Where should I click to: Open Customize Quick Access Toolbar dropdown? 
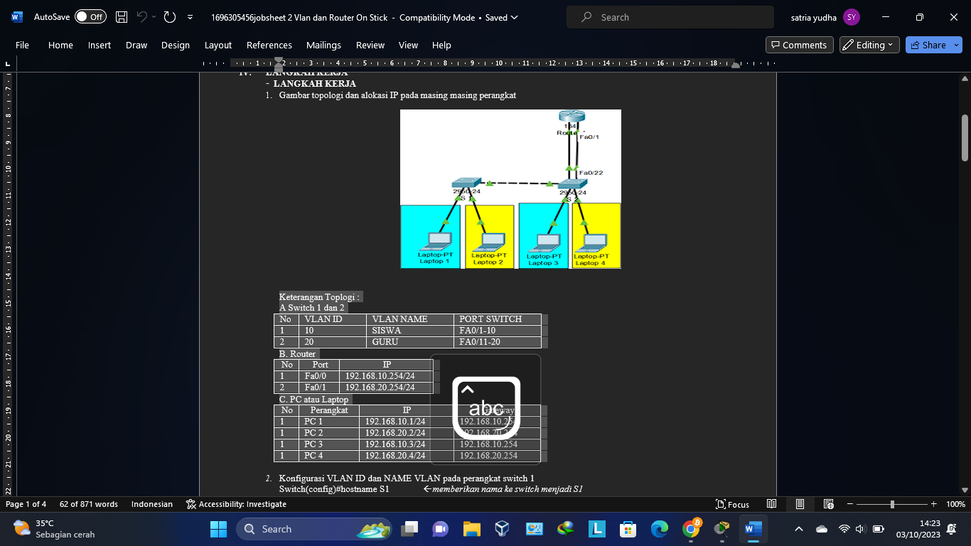click(190, 17)
